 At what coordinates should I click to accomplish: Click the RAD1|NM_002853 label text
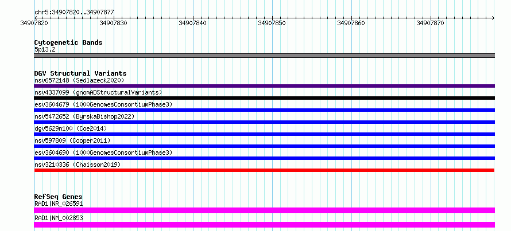tap(59, 218)
